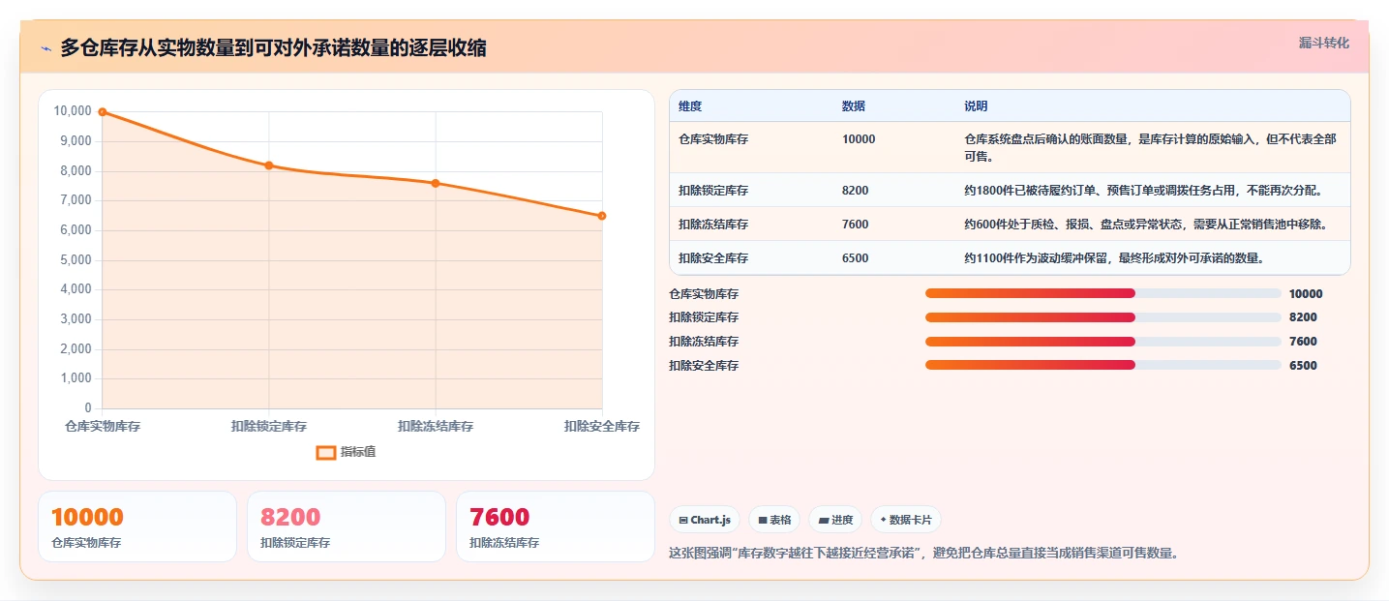Click the lightning icon beside the title

(45, 48)
